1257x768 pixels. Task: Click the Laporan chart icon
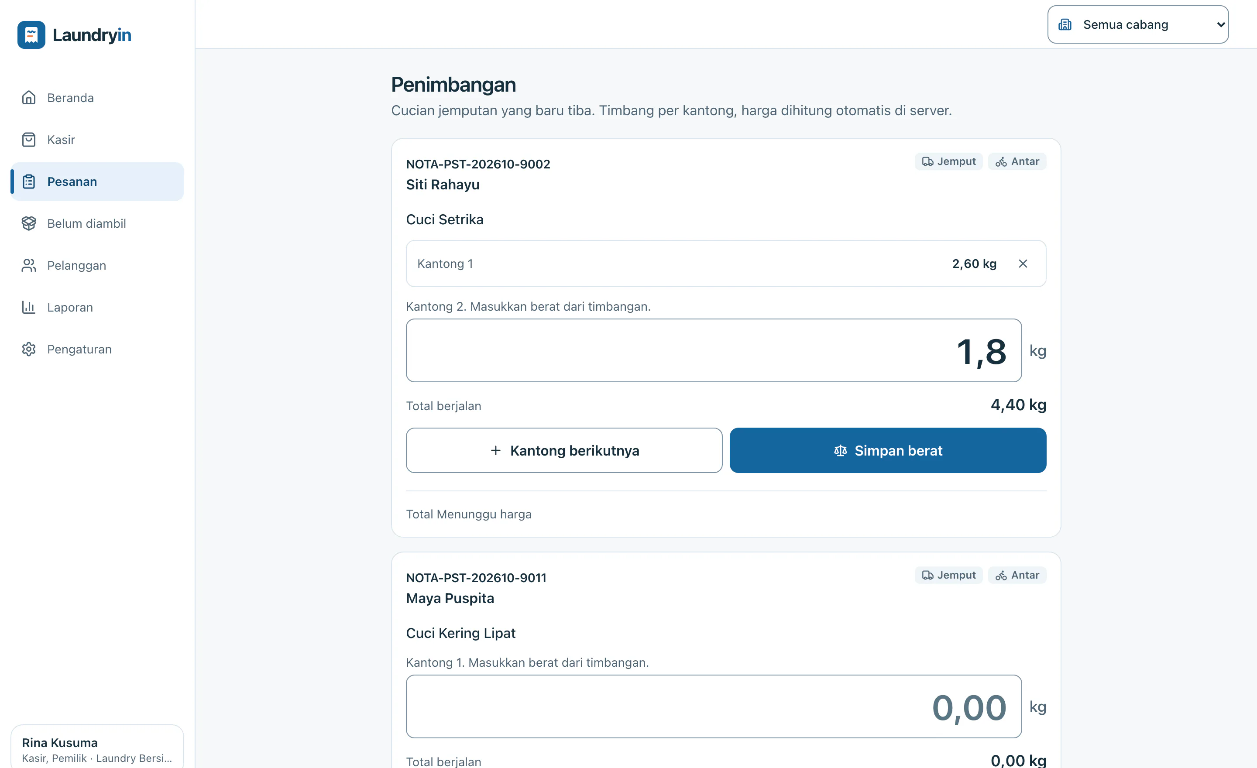pyautogui.click(x=28, y=307)
